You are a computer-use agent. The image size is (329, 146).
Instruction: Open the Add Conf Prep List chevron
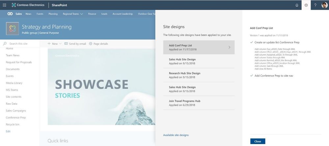pyautogui.click(x=229, y=47)
